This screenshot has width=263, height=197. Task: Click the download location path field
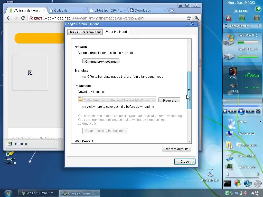point(117,99)
